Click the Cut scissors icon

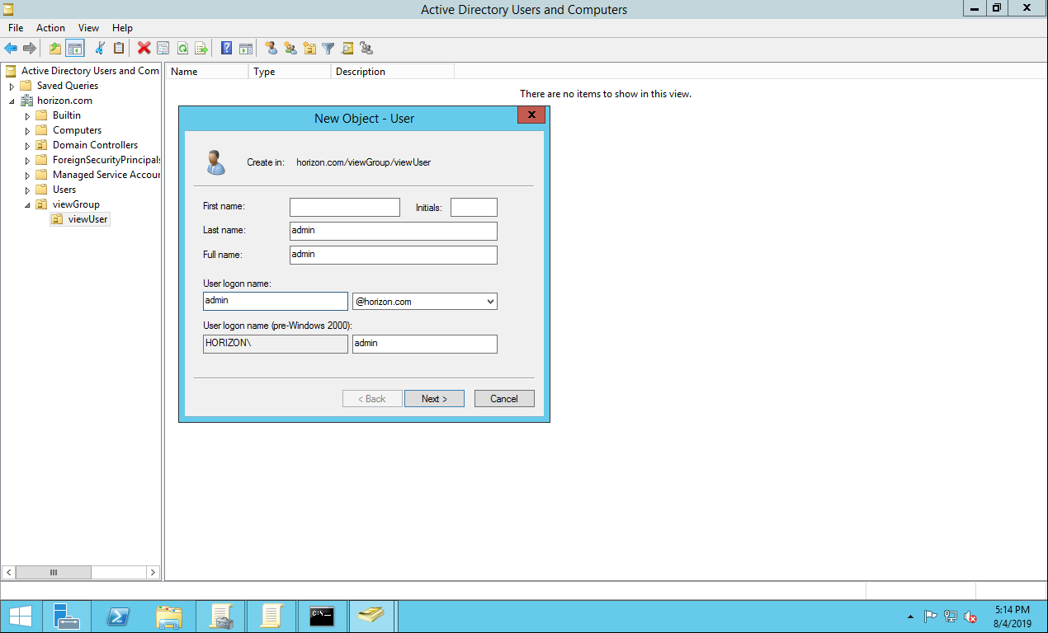tap(100, 49)
